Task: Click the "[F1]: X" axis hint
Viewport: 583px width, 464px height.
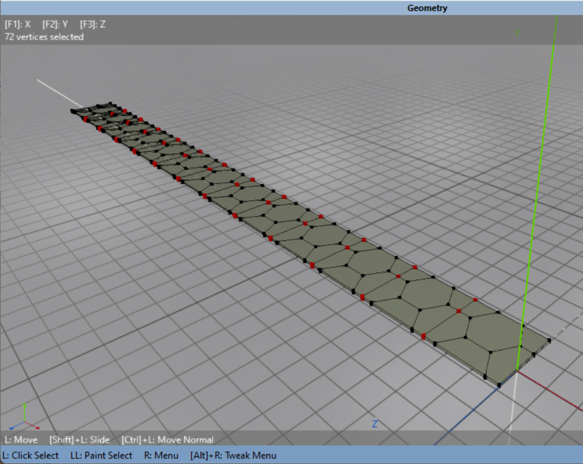Action: coord(18,24)
